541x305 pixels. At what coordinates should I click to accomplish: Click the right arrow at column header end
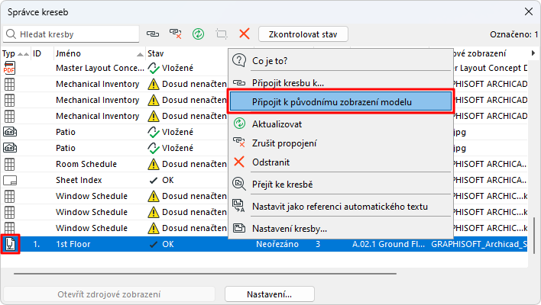[533, 53]
